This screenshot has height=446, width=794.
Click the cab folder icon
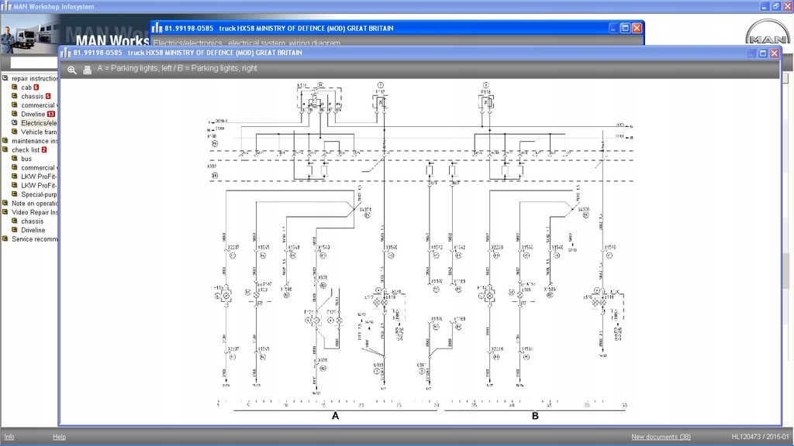tap(15, 87)
